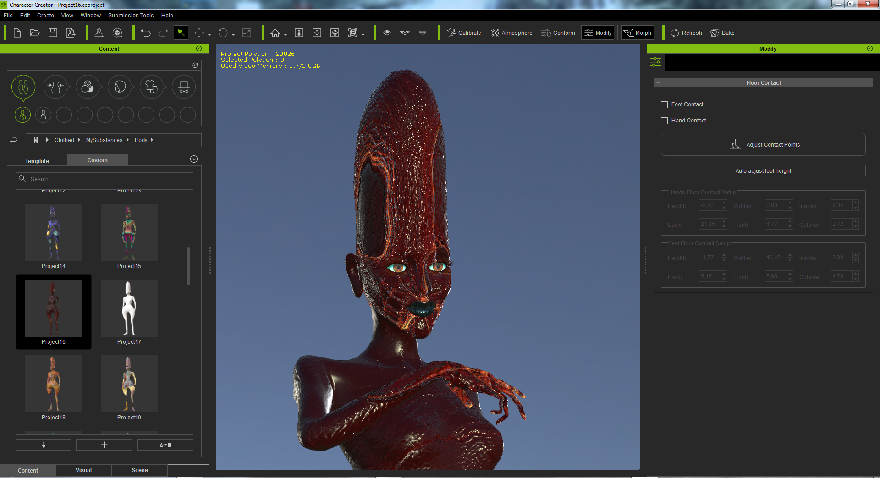
Task: Enable the Hand Contact checkbox
Action: point(664,121)
